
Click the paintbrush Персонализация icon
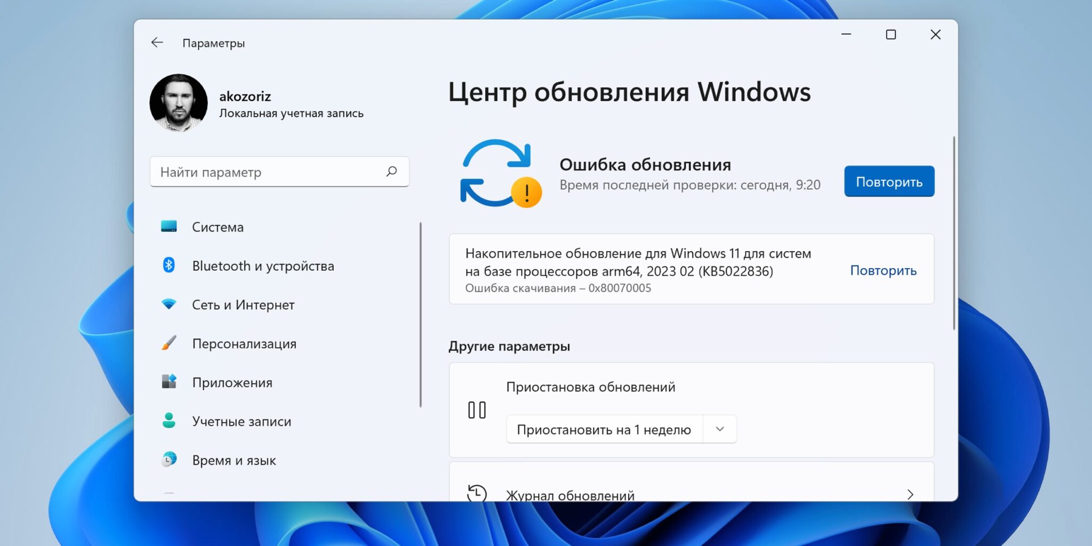pos(169,343)
